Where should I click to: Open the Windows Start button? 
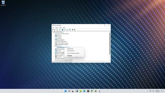pyautogui.click(x=65, y=91)
